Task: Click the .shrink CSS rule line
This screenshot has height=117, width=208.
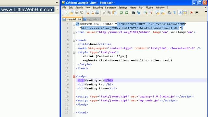Action: click(x=104, y=56)
